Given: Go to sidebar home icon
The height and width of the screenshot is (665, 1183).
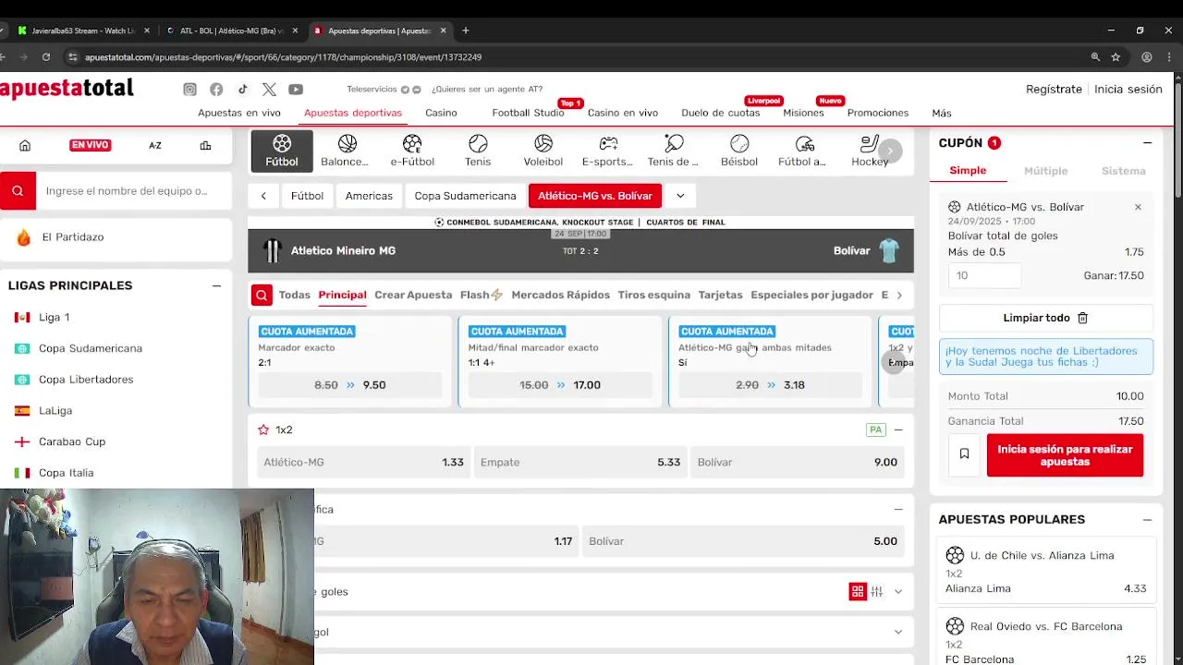Looking at the screenshot, I should tap(25, 145).
